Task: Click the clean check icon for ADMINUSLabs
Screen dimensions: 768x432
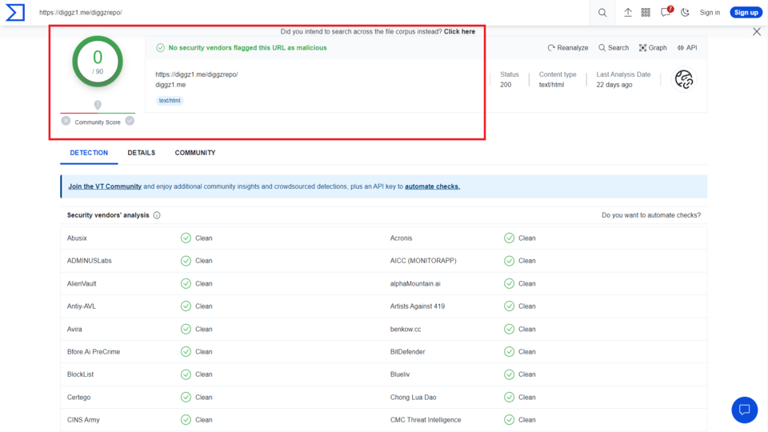Action: (x=186, y=261)
